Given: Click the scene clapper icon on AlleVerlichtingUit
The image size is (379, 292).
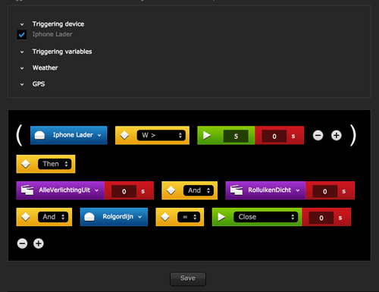Looking at the screenshot, I should pyautogui.click(x=27, y=190).
